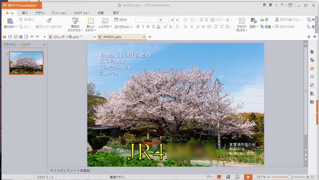Click the Save floppy disk icon
This screenshot has width=319, height=180.
[x=10, y=37]
